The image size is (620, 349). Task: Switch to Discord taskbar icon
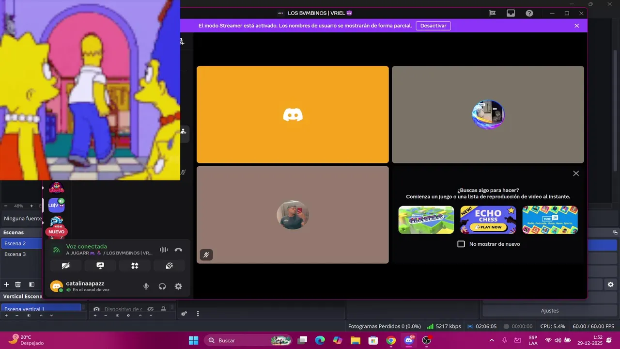[409, 340]
